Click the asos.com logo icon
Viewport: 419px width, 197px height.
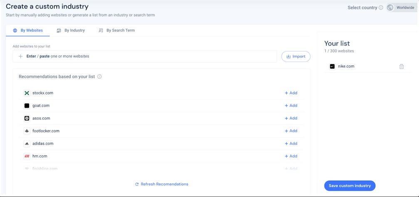pyautogui.click(x=27, y=118)
